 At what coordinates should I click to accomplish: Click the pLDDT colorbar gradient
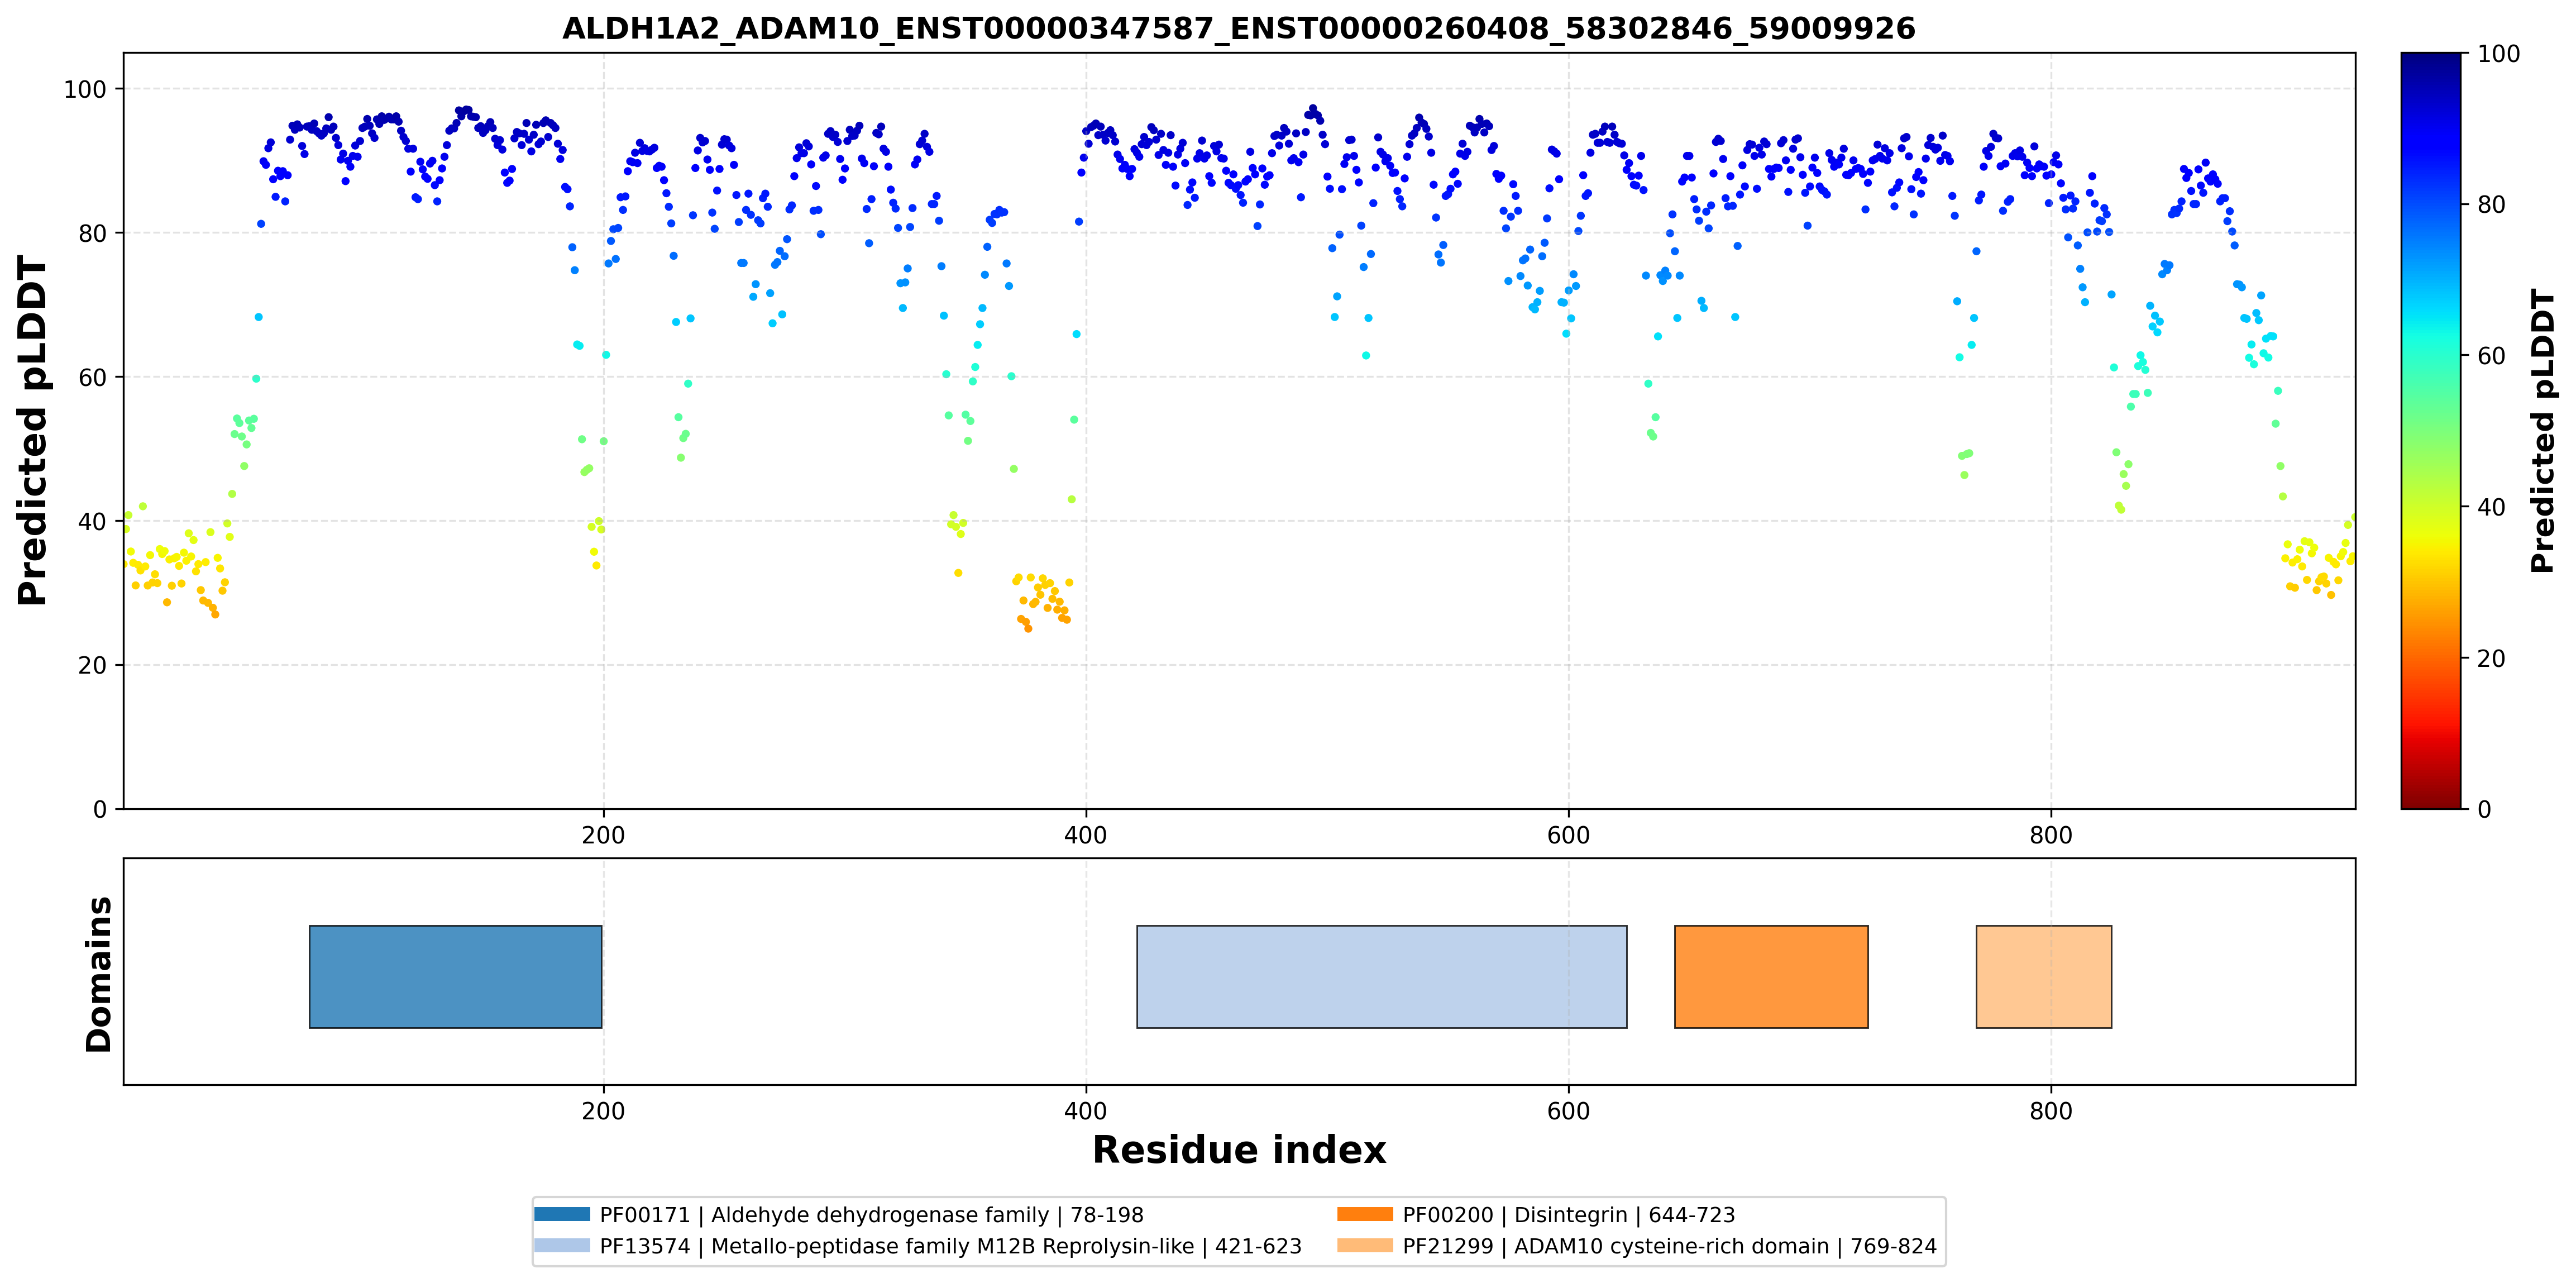2431,430
